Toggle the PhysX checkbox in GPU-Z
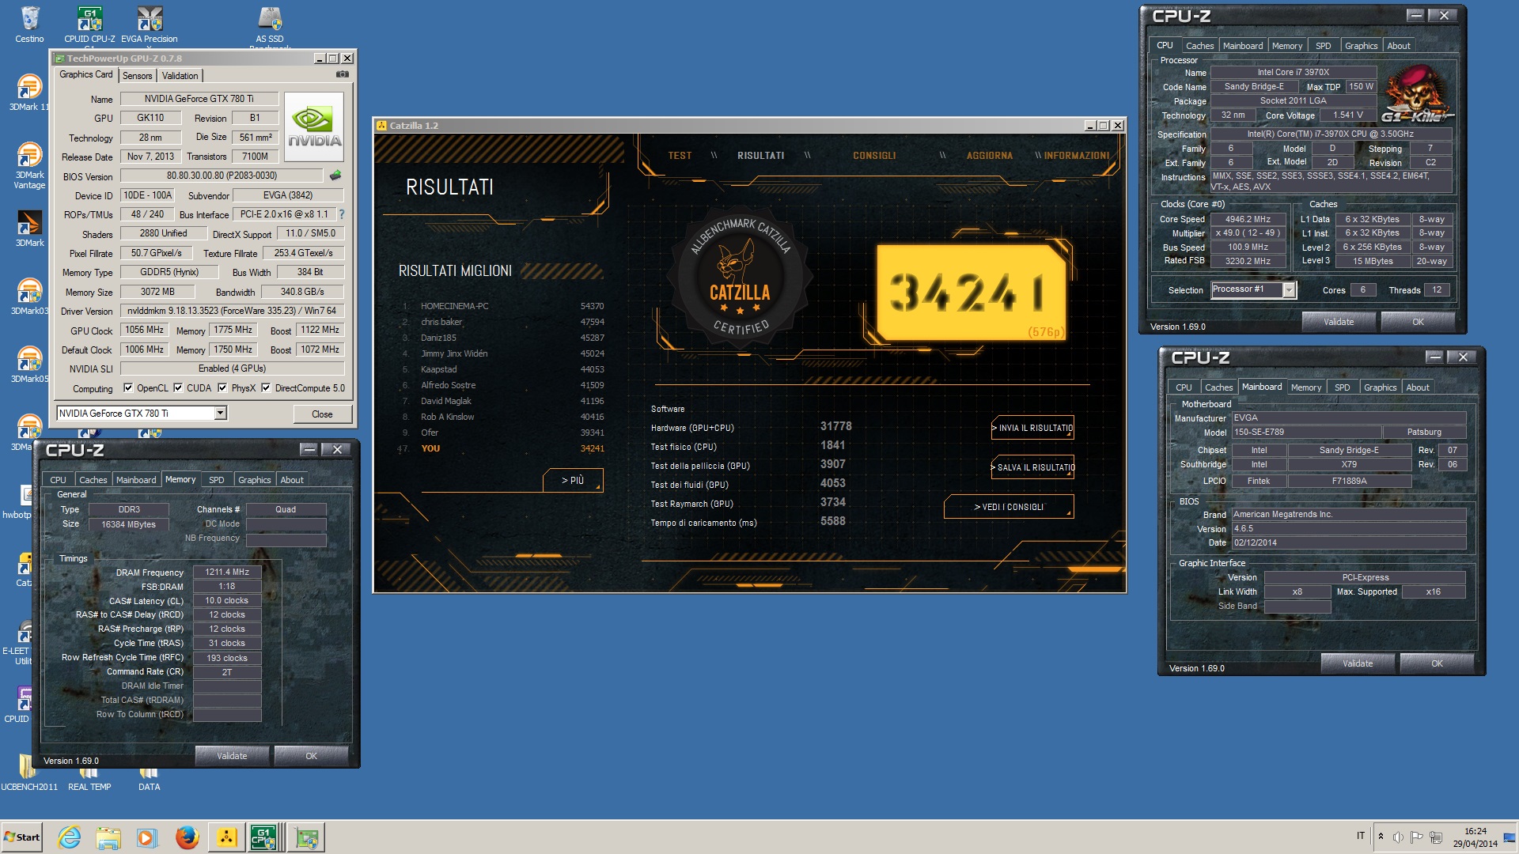This screenshot has height=854, width=1519. 222,388
